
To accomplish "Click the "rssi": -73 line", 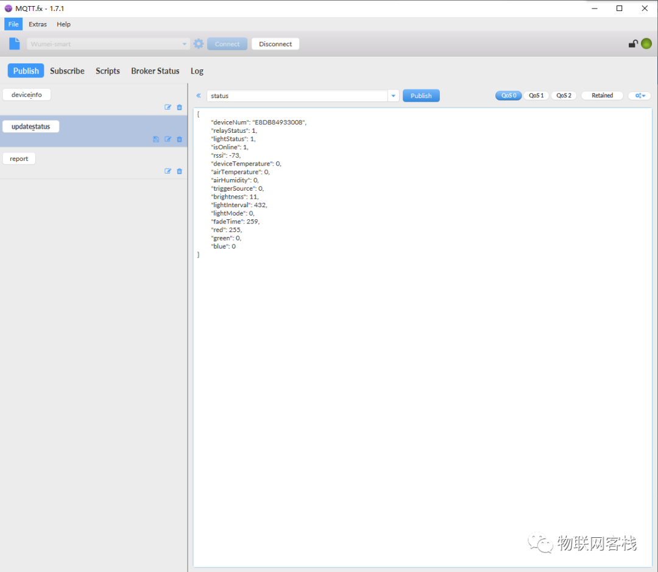I will [x=226, y=155].
